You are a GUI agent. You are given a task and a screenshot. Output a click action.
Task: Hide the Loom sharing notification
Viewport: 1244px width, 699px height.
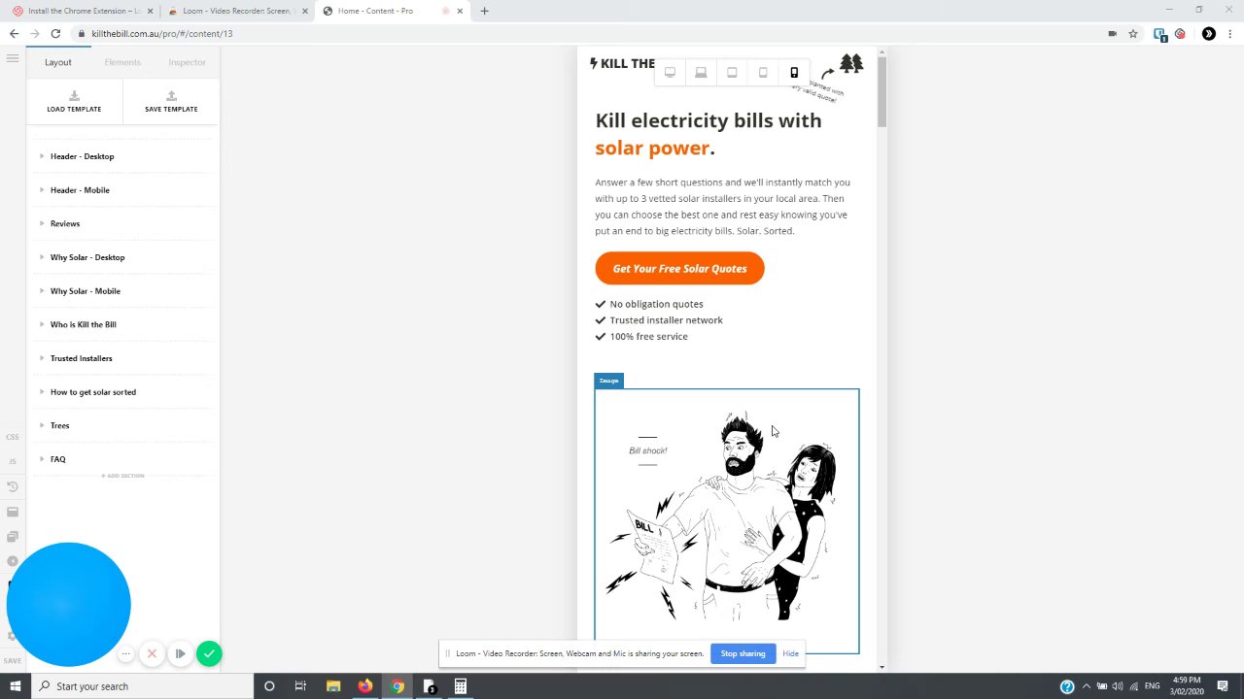(790, 653)
